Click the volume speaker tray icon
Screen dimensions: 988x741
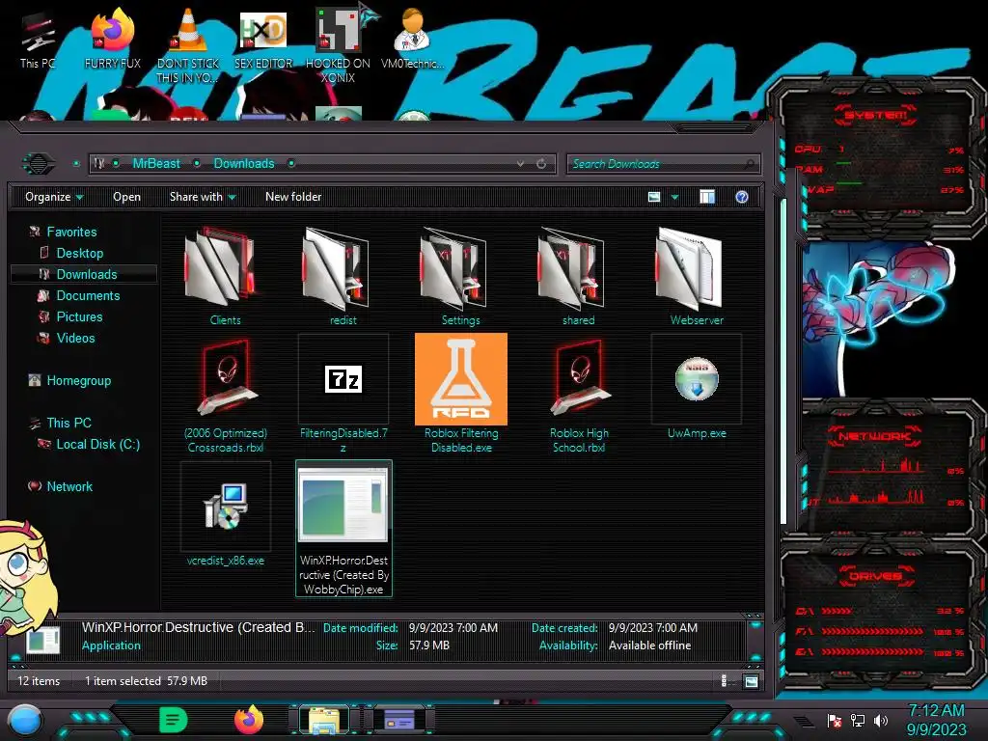(x=880, y=721)
